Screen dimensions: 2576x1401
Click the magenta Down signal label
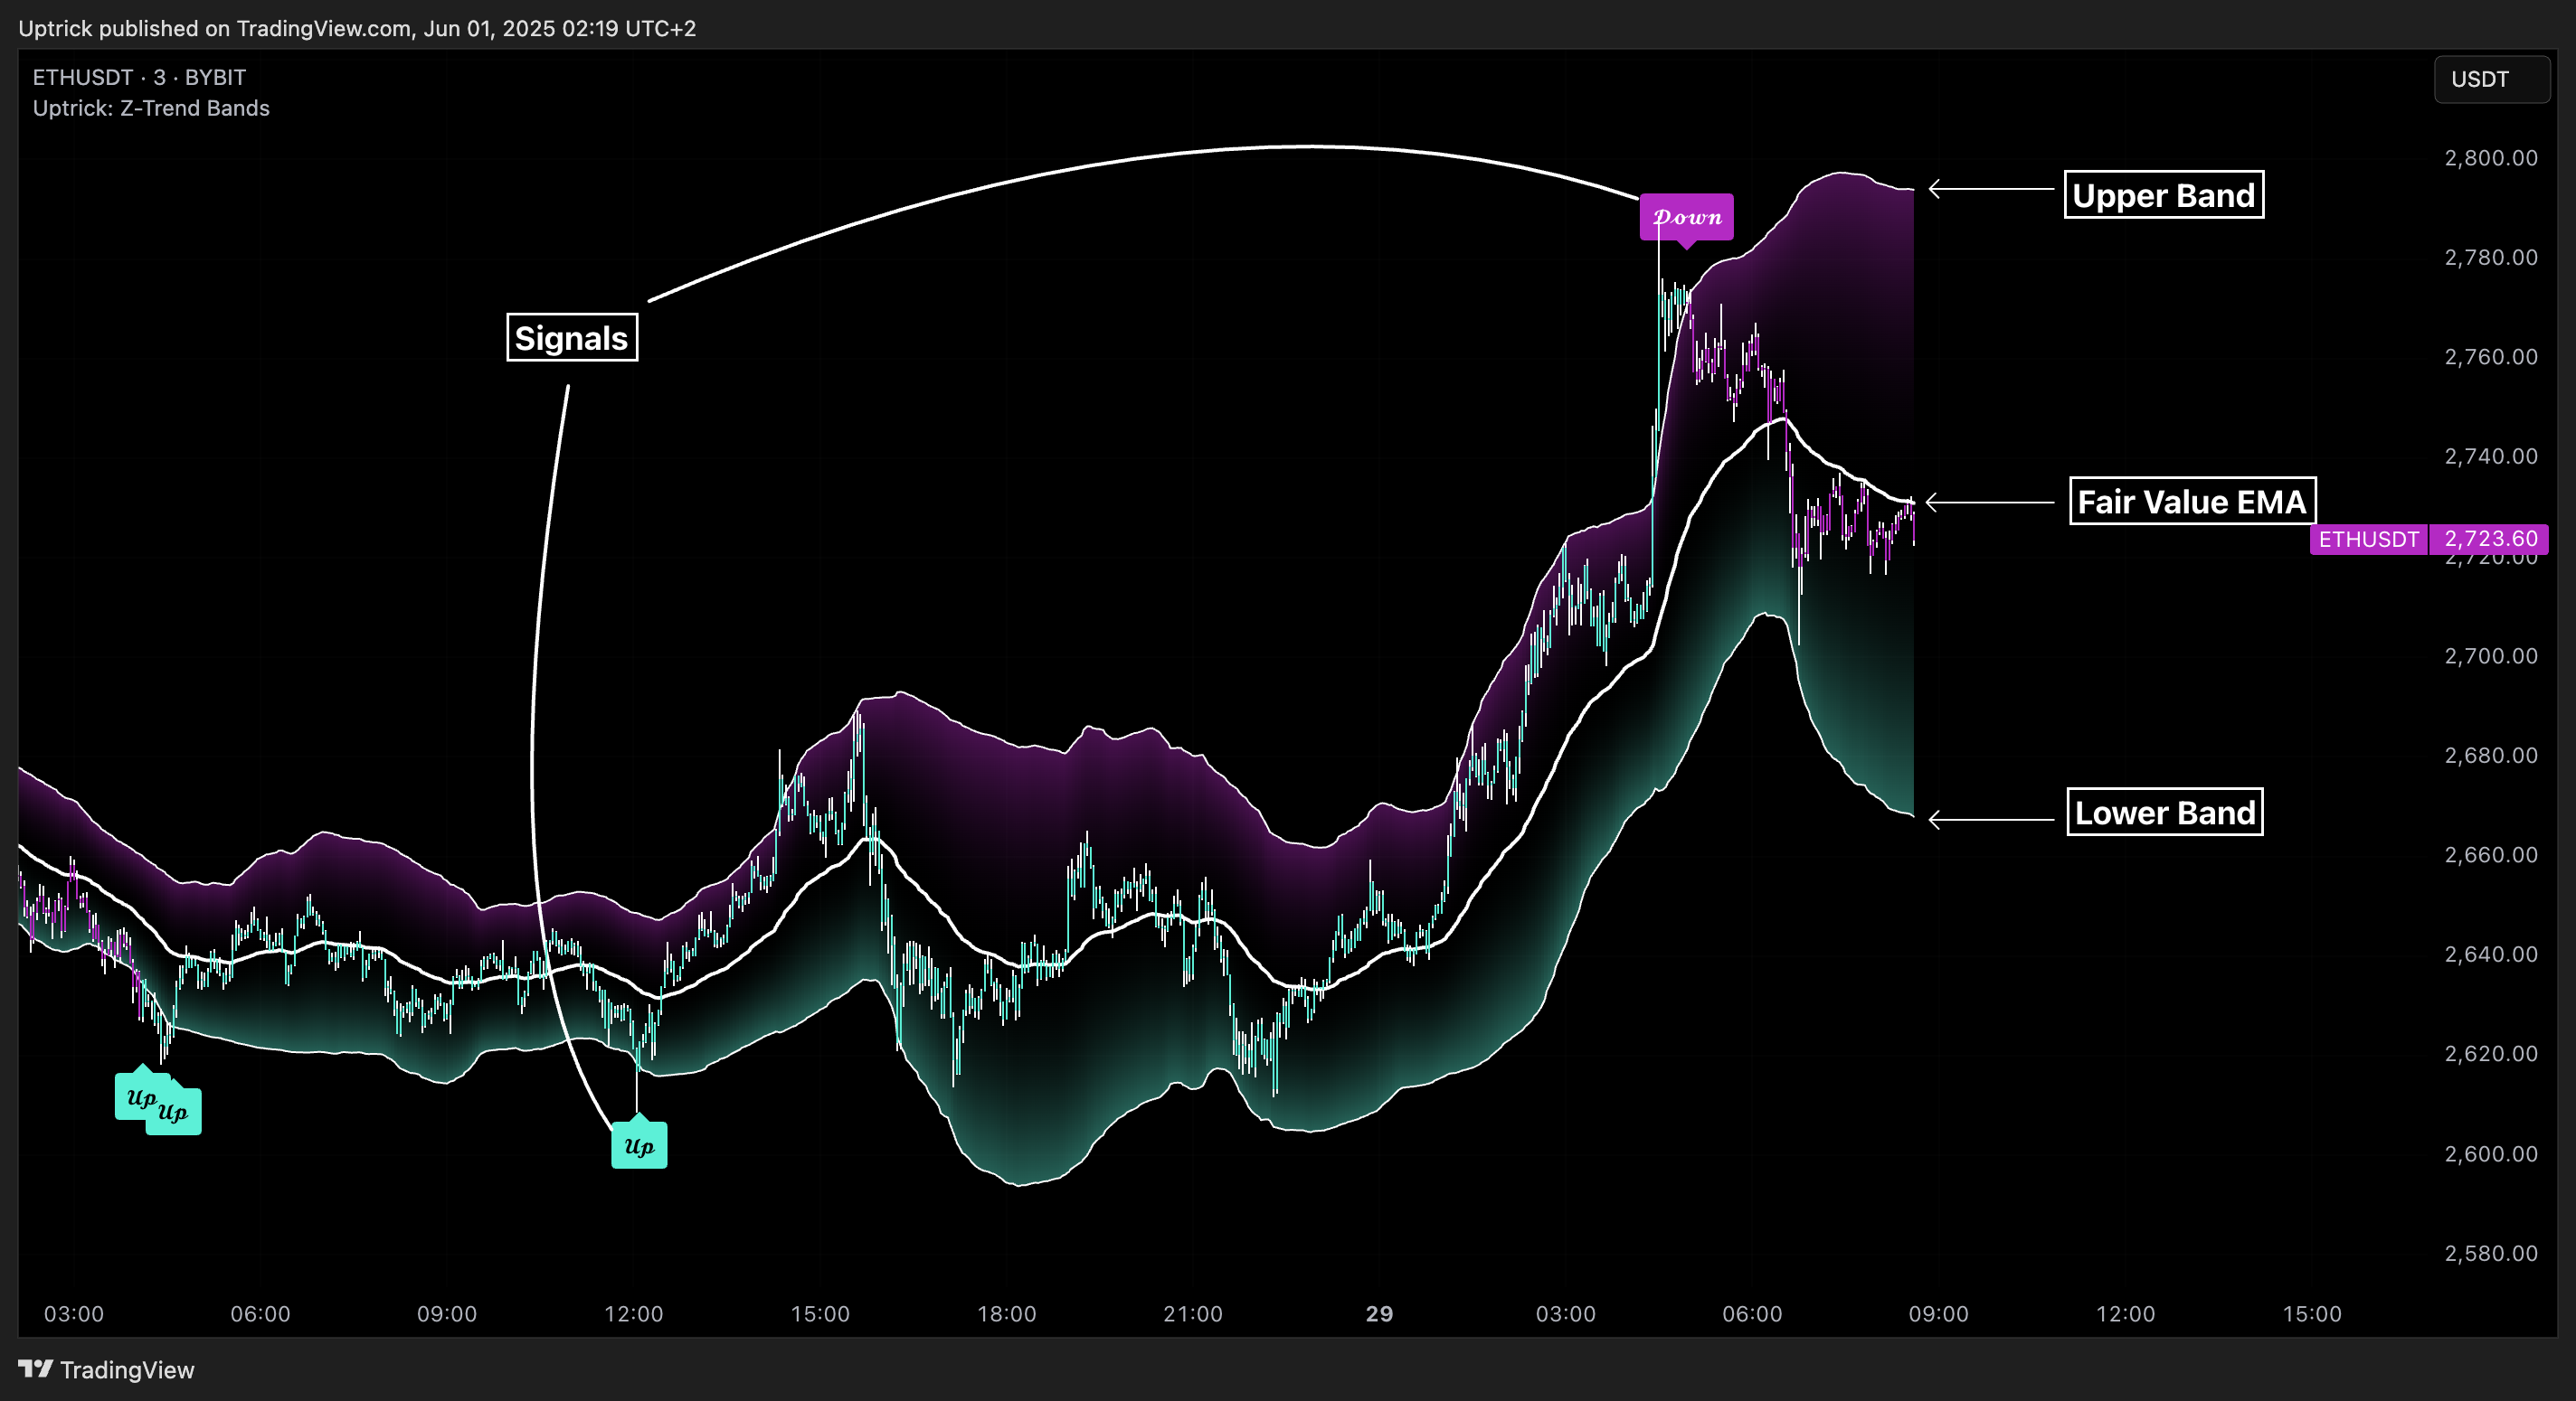(1686, 218)
